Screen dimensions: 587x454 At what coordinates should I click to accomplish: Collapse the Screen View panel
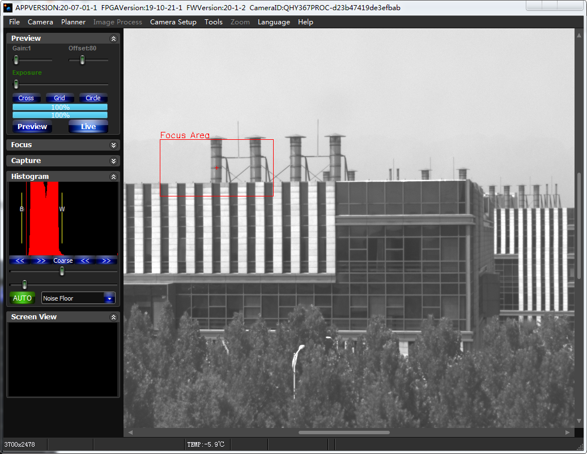113,317
